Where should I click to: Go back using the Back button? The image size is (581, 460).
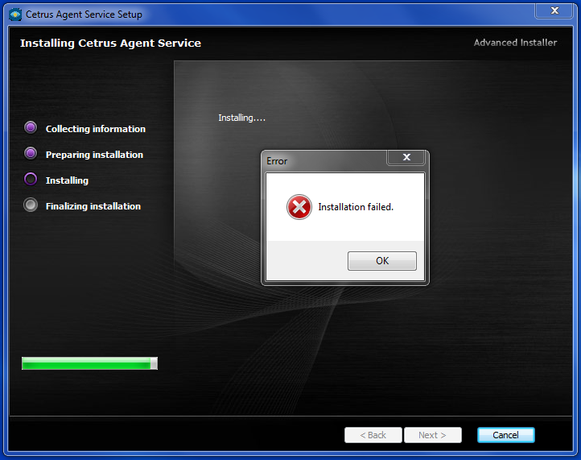point(373,435)
